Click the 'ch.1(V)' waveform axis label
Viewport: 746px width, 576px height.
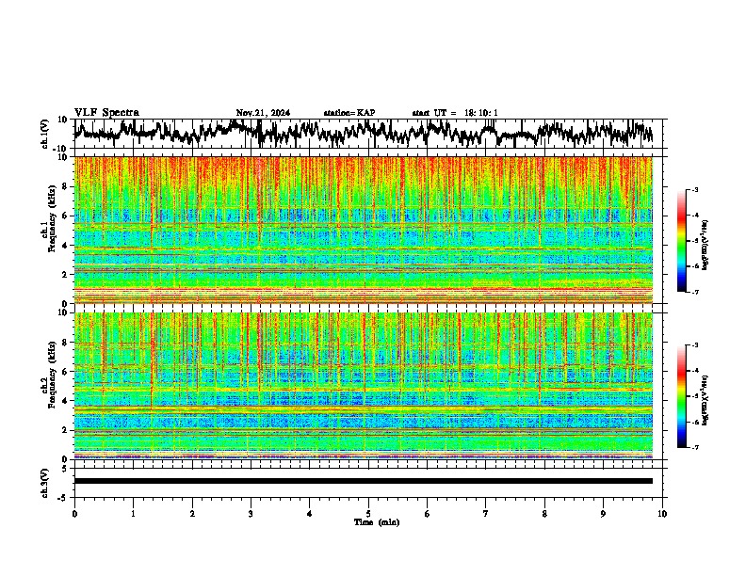[45, 134]
